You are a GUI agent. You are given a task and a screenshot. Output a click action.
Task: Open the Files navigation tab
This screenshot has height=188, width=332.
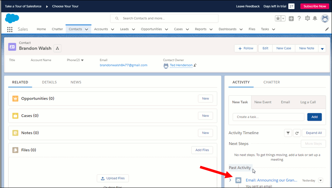point(252,29)
